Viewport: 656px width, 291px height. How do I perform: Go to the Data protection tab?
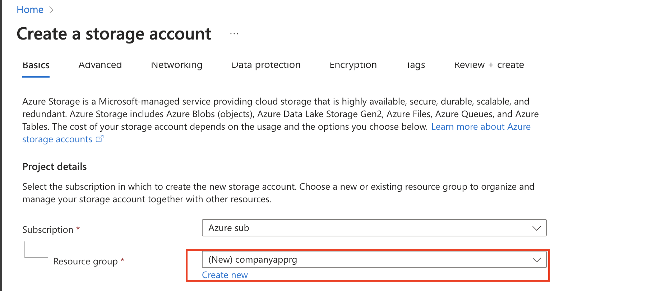point(266,65)
